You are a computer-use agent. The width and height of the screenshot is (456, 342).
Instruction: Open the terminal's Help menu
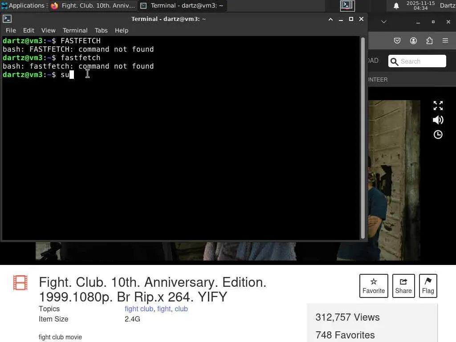pyautogui.click(x=122, y=30)
